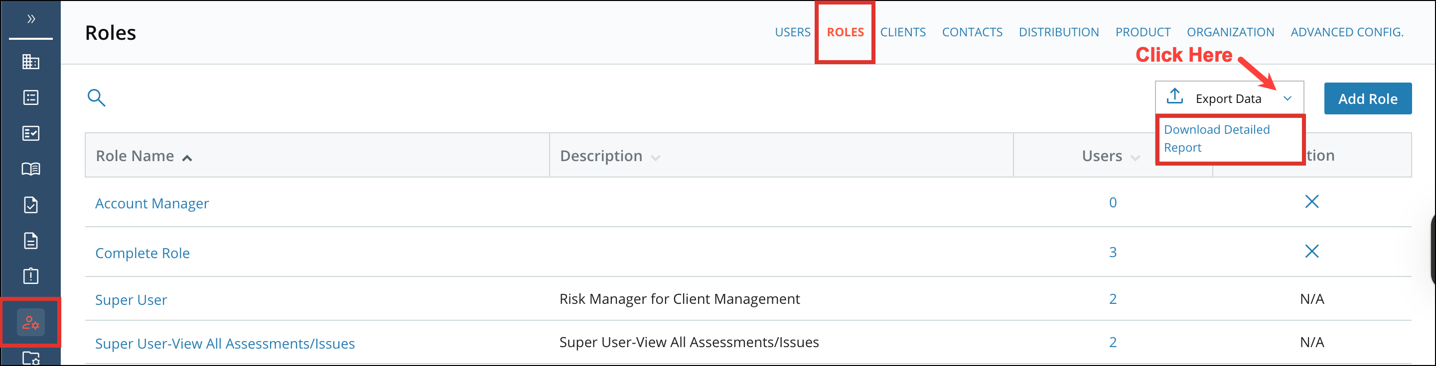Click the export upload icon

coord(1174,96)
